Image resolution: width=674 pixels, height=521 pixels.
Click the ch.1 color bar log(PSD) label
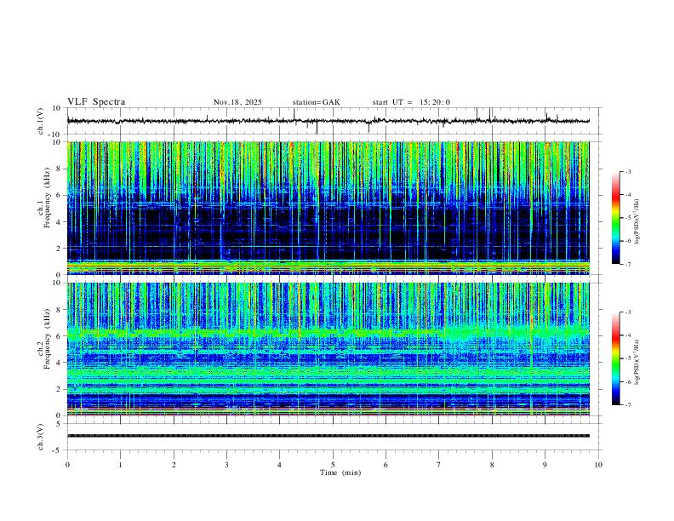point(637,222)
